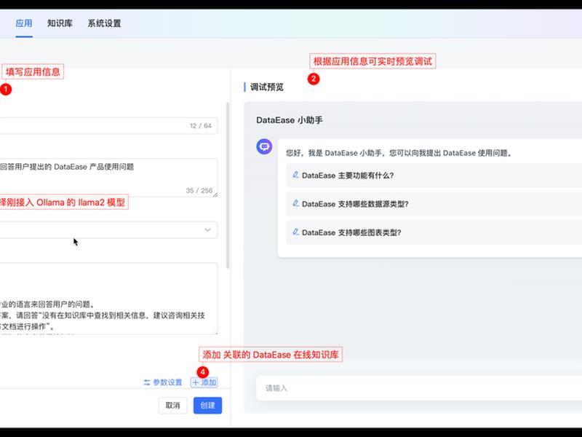The width and height of the screenshot is (582, 437).
Task: Click the 调试预览 heading
Action: (x=267, y=87)
